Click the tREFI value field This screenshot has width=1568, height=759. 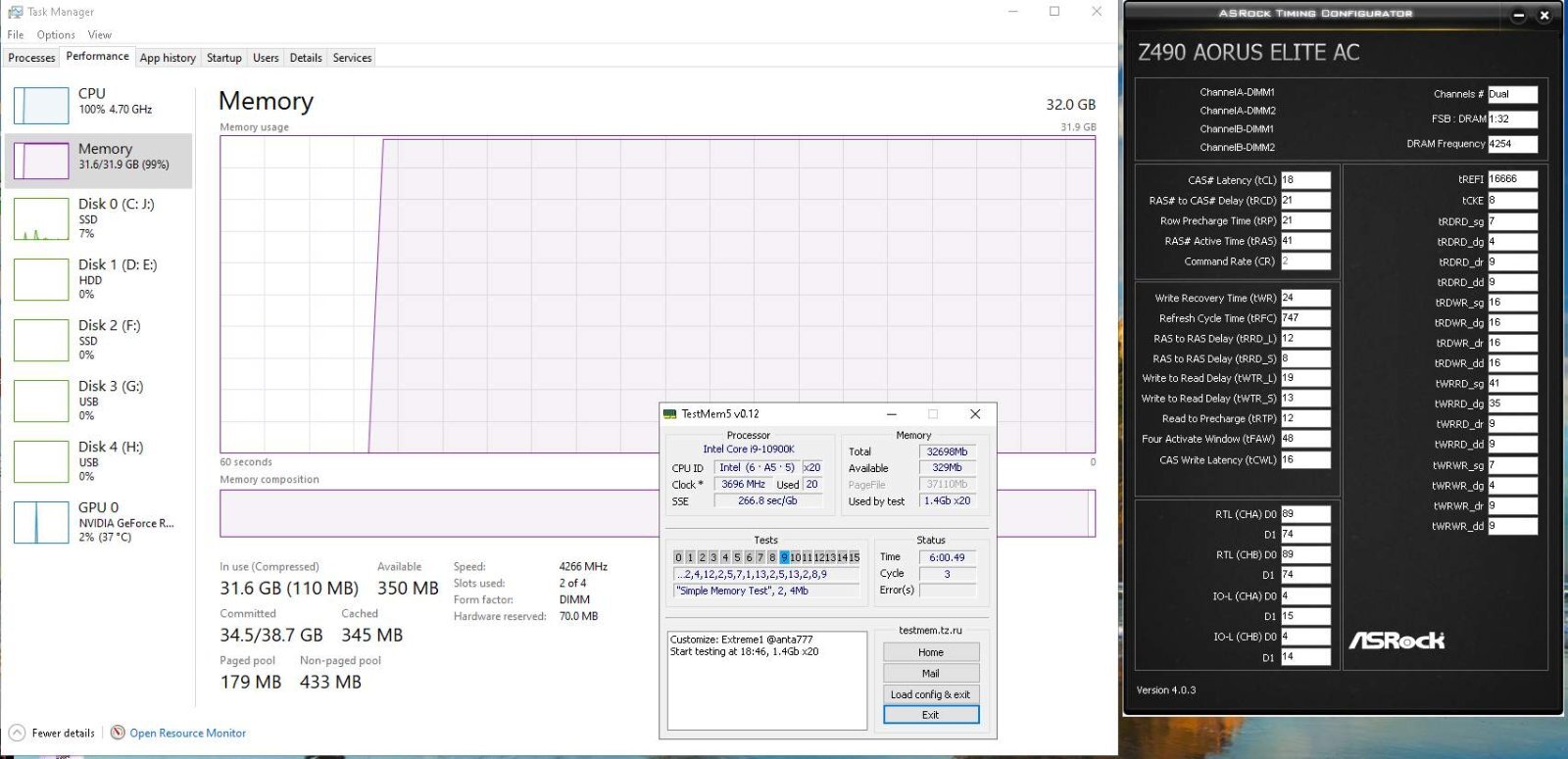(x=1512, y=179)
